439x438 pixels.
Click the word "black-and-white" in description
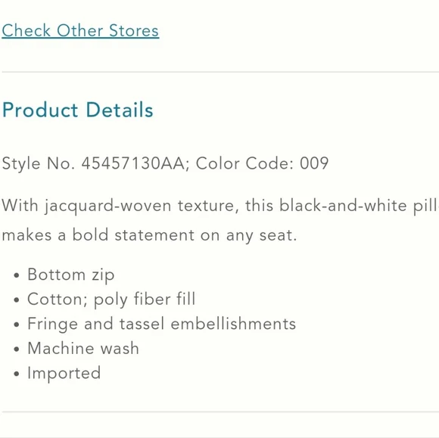click(343, 206)
